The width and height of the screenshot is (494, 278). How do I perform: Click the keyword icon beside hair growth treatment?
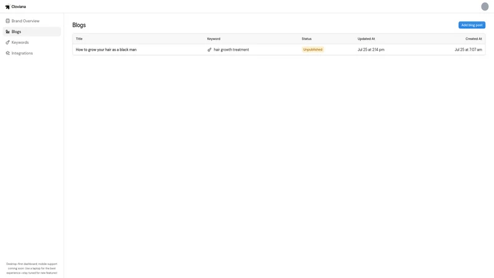(209, 49)
